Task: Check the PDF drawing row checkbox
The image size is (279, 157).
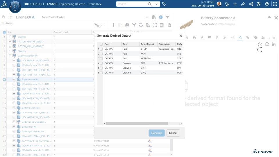Action: click(101, 63)
